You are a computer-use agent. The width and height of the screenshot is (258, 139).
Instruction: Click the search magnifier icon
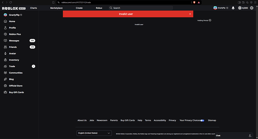point(111,8)
